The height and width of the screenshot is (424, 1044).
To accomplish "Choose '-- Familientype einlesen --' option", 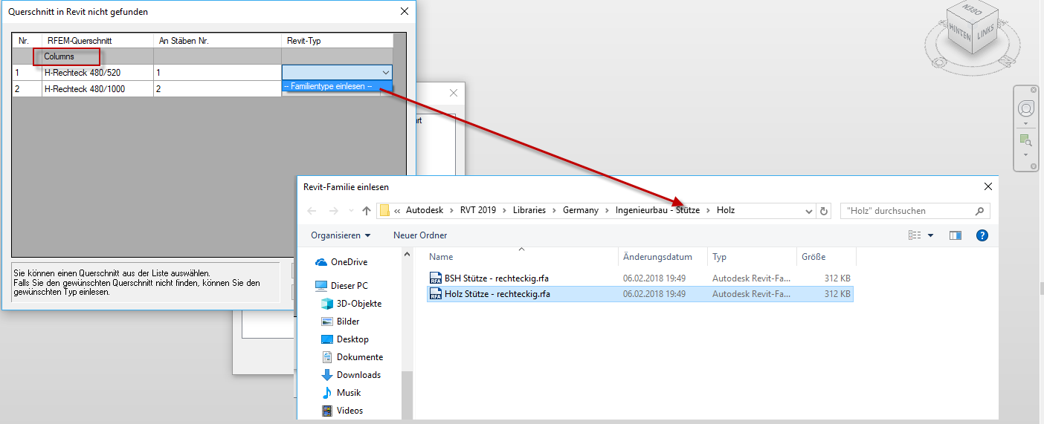I will point(337,87).
